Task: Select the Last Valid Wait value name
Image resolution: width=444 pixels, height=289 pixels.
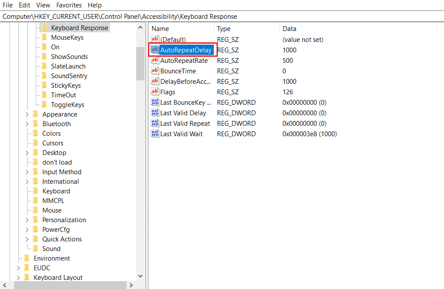Action: pos(182,134)
